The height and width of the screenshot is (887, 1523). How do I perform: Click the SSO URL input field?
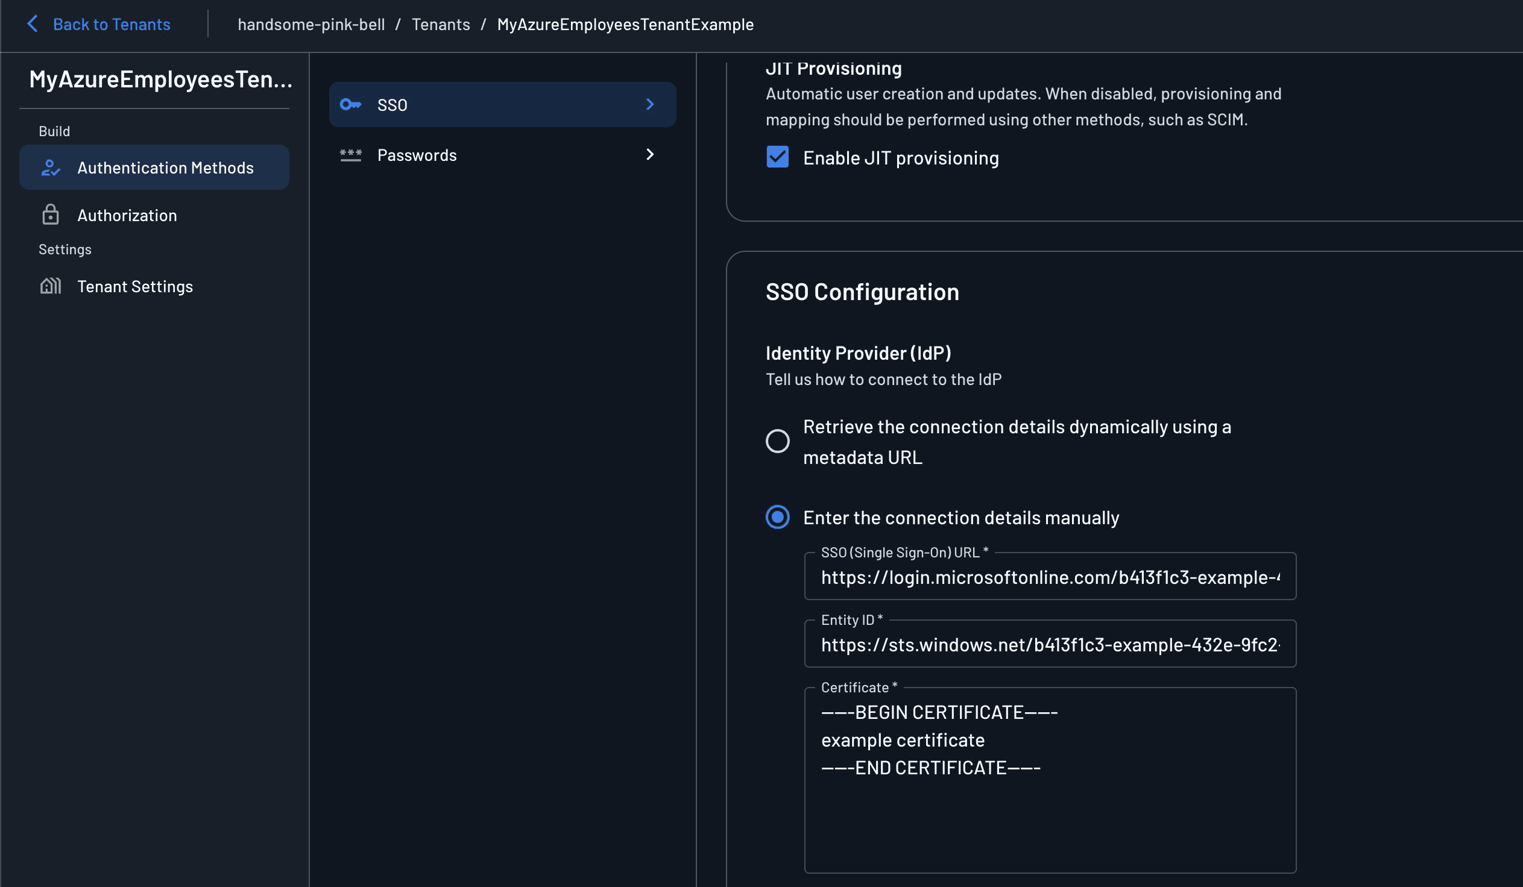tap(1049, 578)
